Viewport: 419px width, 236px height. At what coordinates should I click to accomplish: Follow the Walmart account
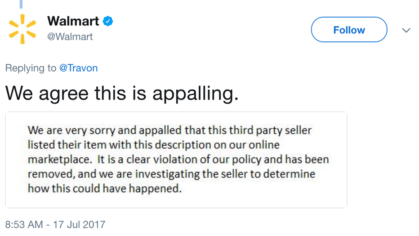coord(349,30)
